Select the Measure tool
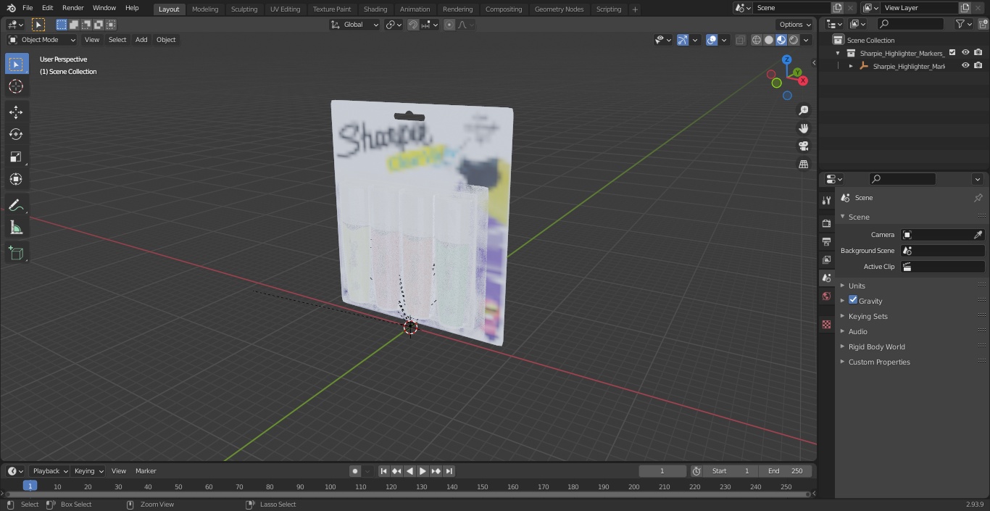Screen dimensions: 990x511 (16, 228)
